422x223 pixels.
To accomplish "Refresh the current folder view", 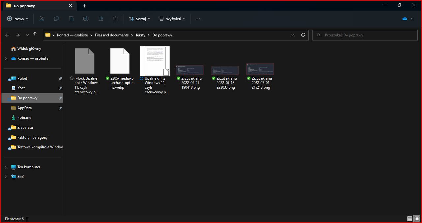I will click(x=303, y=35).
